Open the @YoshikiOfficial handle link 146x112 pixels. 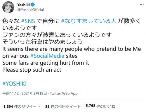tap(31, 10)
